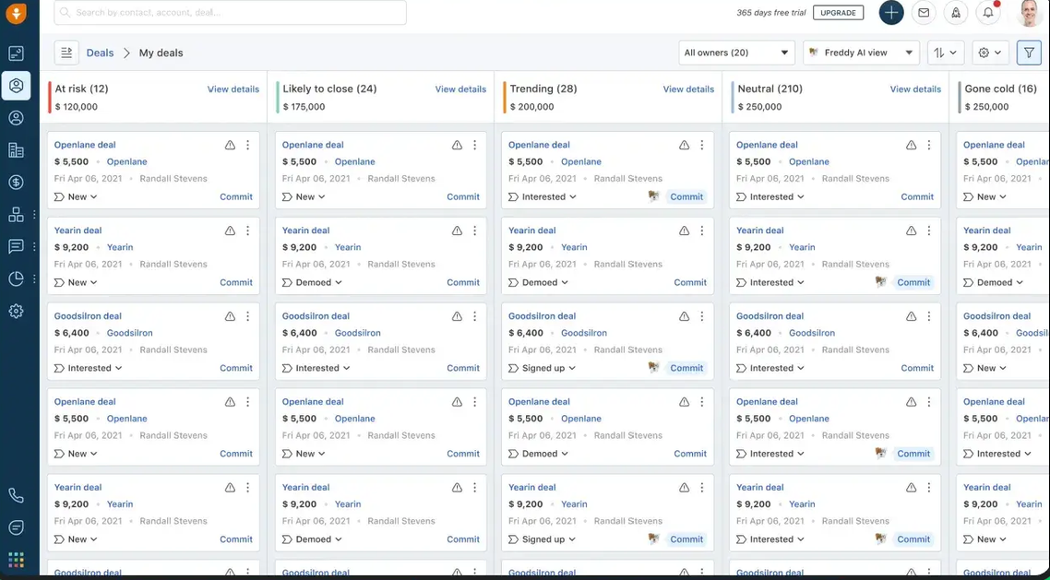The width and height of the screenshot is (1050, 580).
Task: Focus the search by contact, account, deal field
Action: pyautogui.click(x=230, y=13)
